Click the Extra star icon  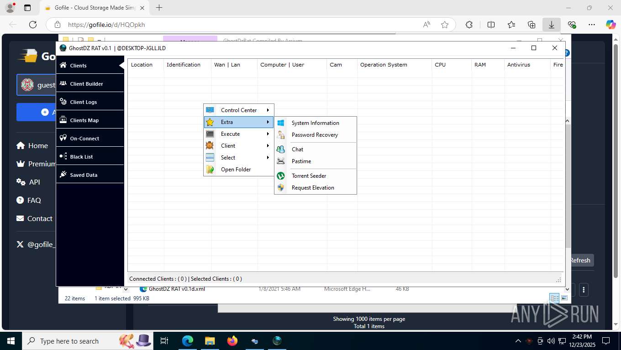[210, 122]
